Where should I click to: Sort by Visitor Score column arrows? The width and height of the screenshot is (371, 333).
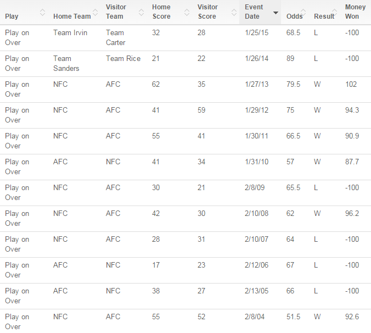click(x=234, y=12)
